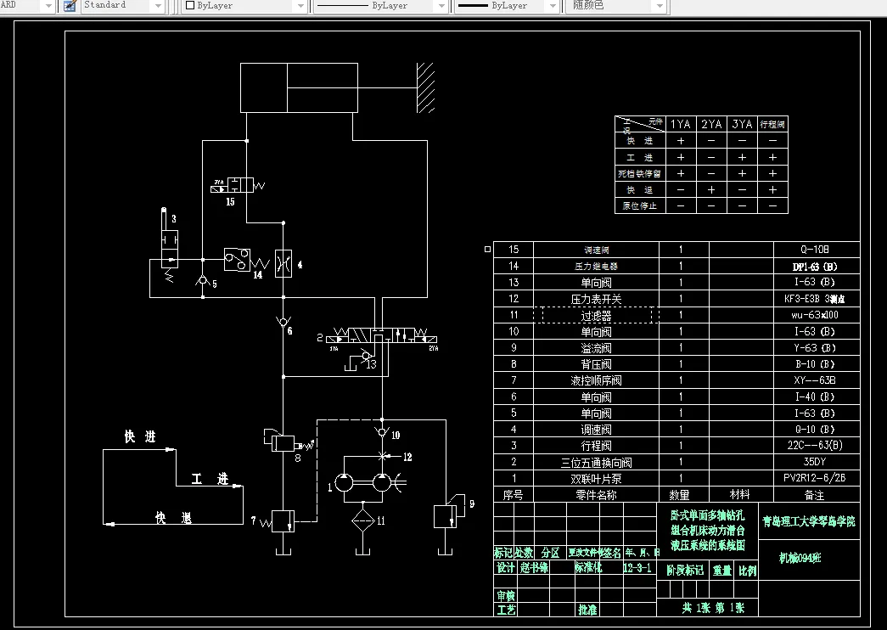Click the date 12-3-1 in title block
This screenshot has height=630, width=887.
[637, 568]
